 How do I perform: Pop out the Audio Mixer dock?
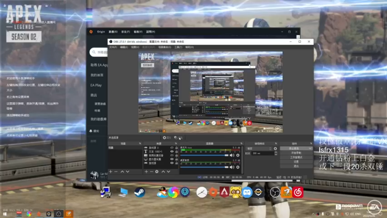point(241,143)
